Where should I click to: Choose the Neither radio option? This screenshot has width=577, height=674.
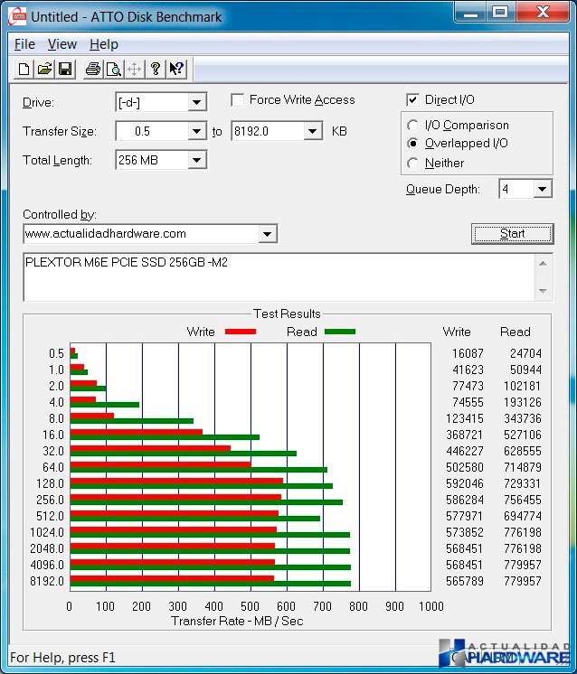(x=413, y=164)
